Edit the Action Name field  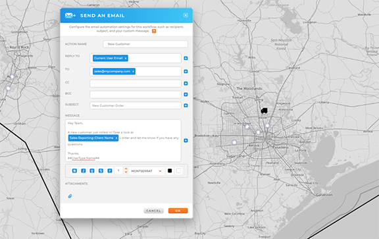pos(145,44)
